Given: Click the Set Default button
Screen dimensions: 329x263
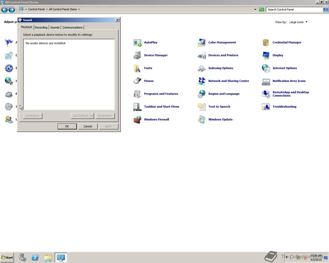Looking at the screenshot, I should tap(81, 116).
